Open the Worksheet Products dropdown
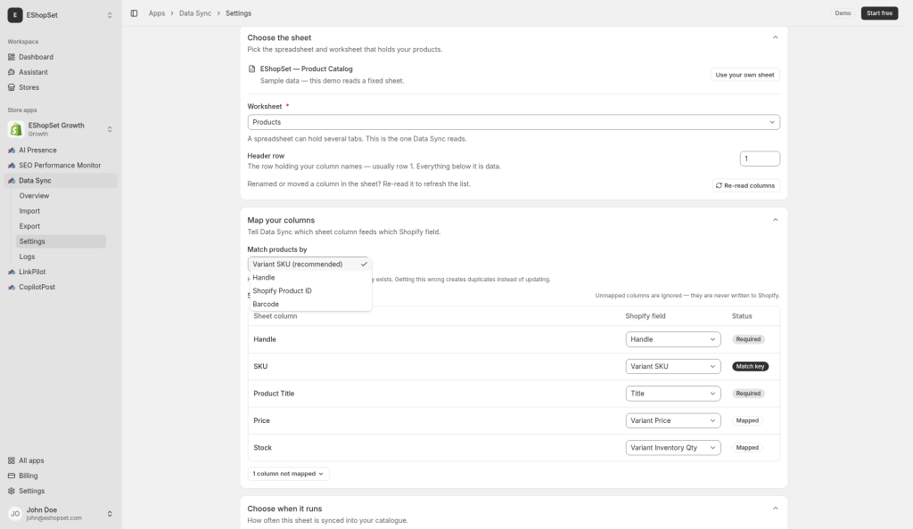 [x=514, y=122]
